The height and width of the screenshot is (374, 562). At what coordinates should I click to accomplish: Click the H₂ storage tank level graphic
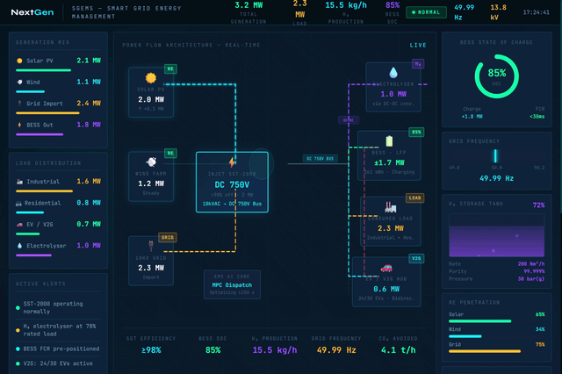[496, 235]
